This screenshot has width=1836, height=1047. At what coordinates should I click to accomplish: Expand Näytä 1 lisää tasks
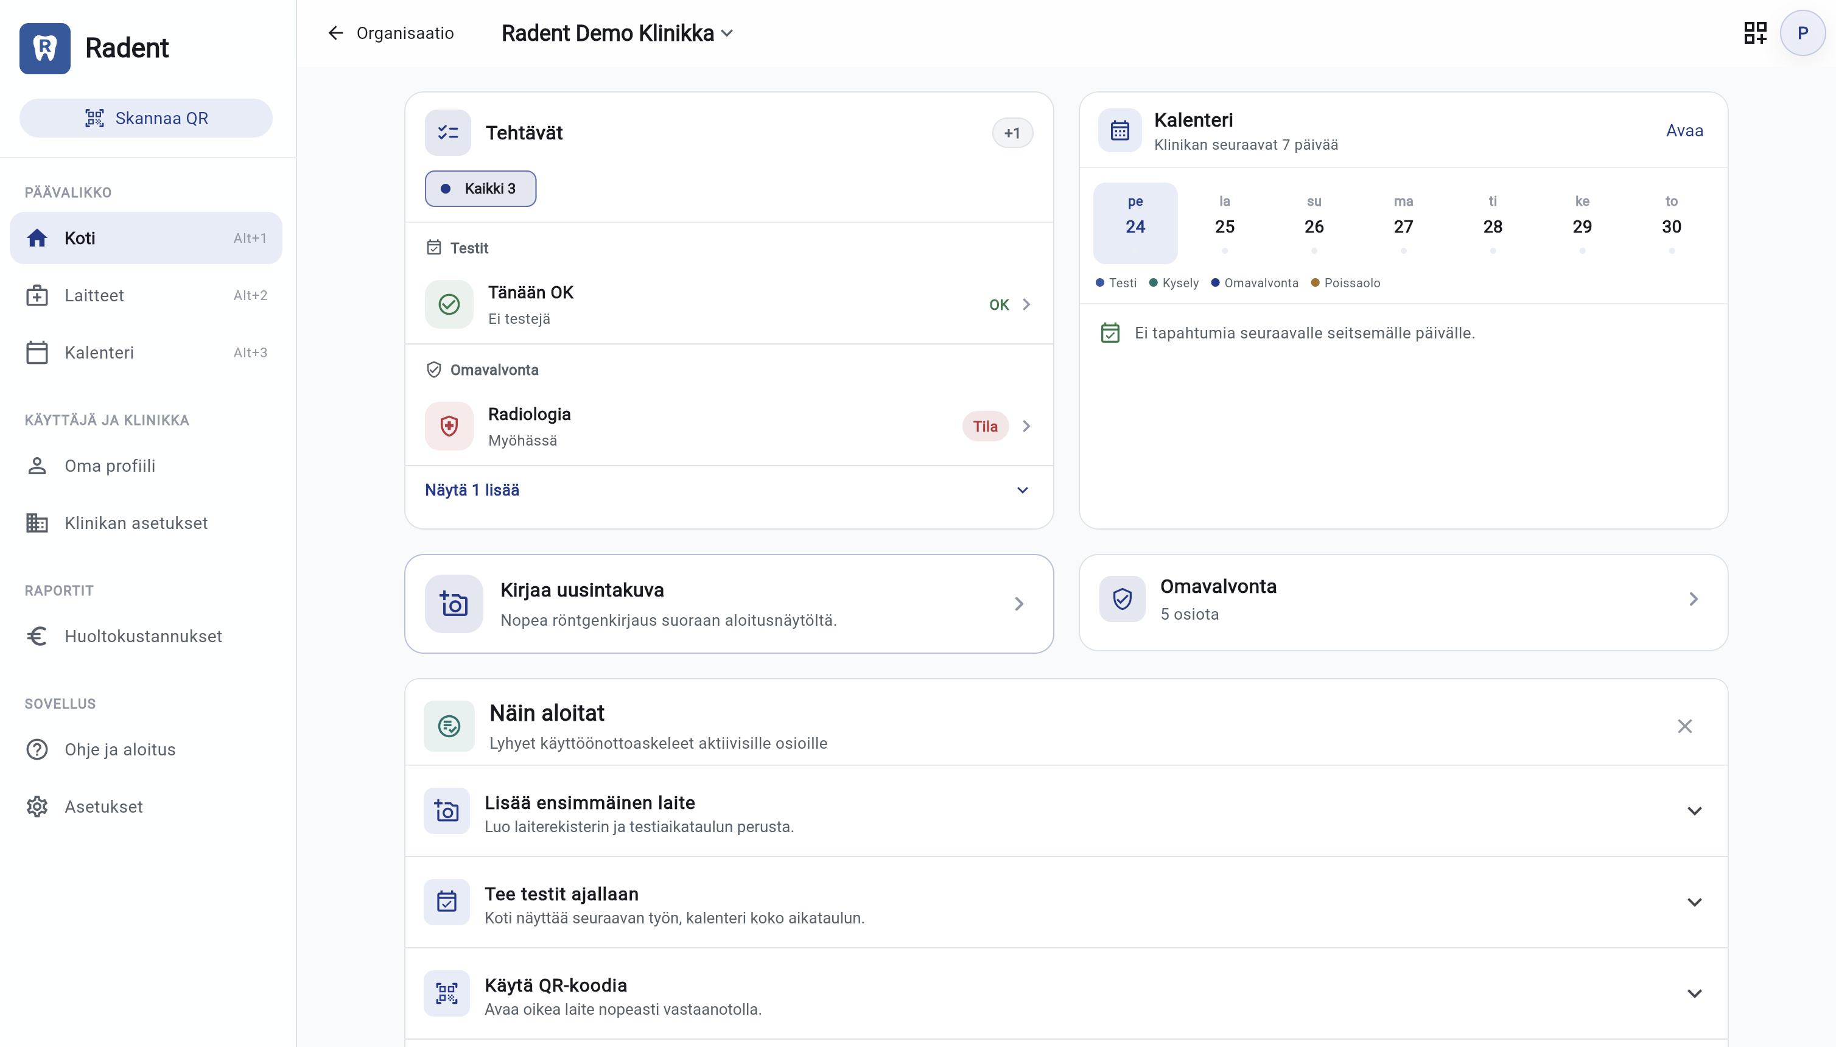729,491
